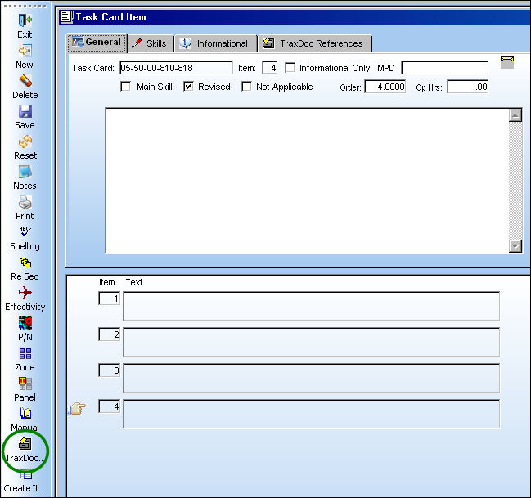Click the Op Hrs field
Screen dimensions: 531x498
pos(468,87)
